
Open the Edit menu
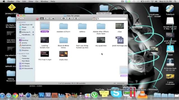coord(24,1)
